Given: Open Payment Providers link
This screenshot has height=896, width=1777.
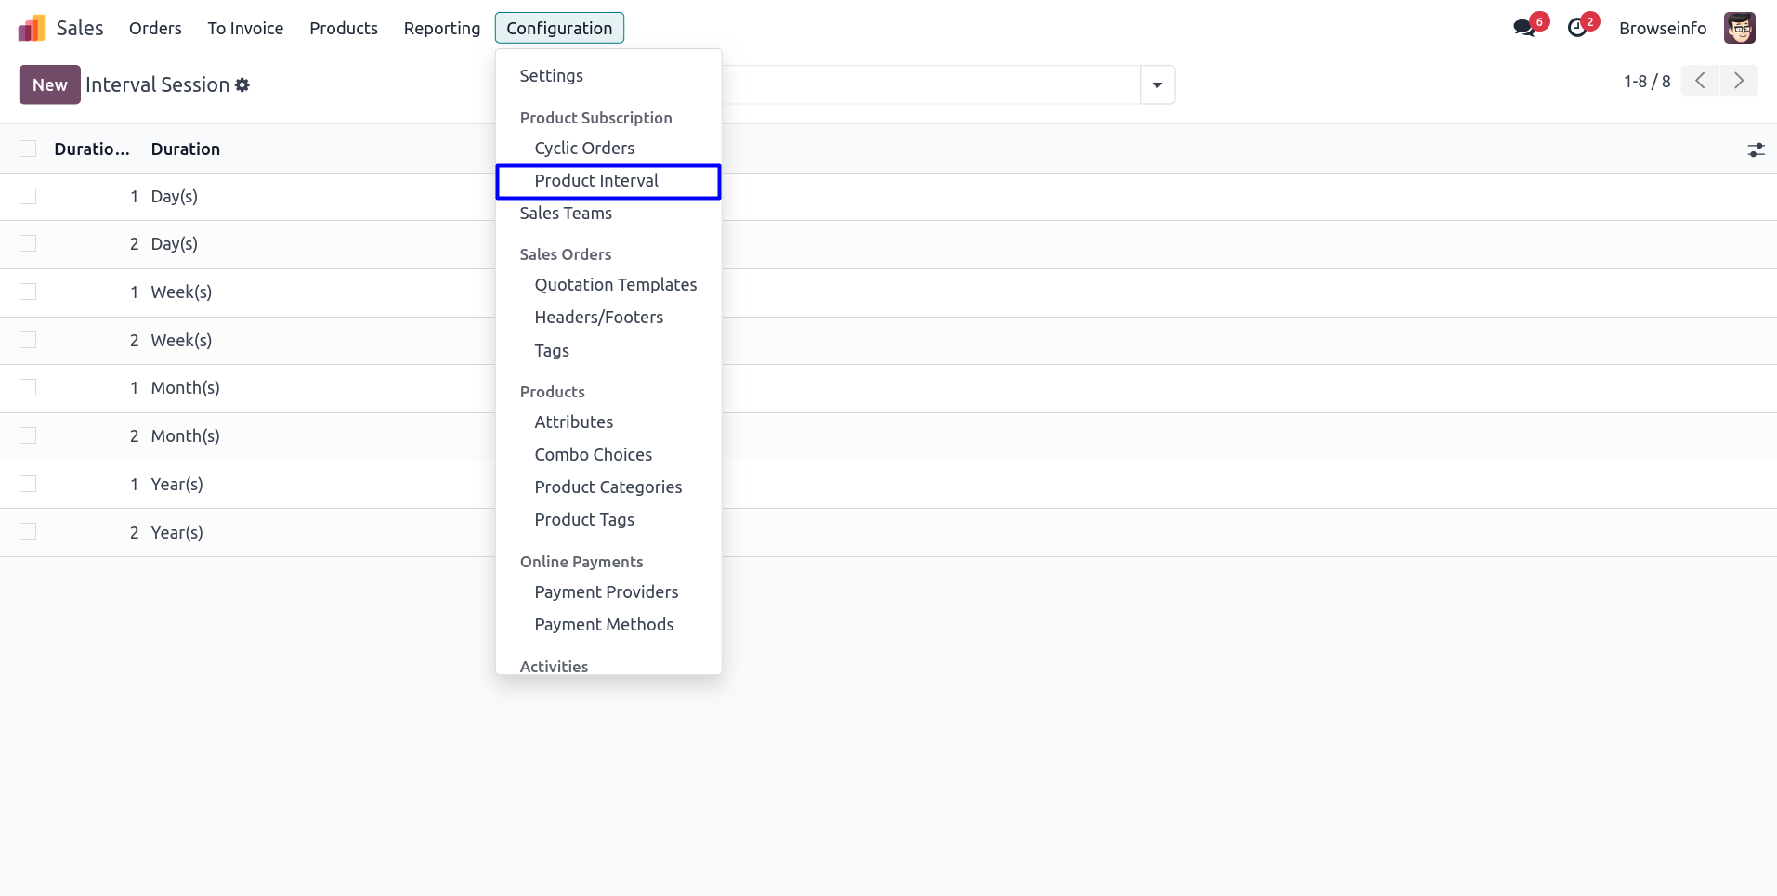Looking at the screenshot, I should (606, 592).
